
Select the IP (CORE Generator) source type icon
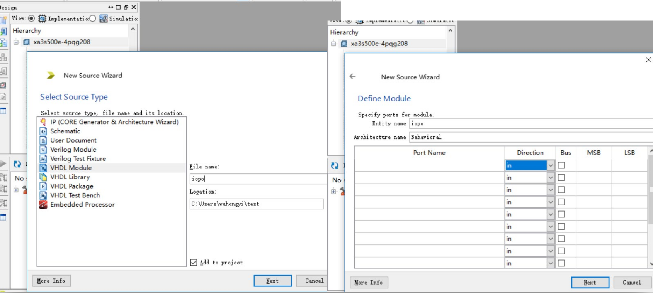pos(43,122)
